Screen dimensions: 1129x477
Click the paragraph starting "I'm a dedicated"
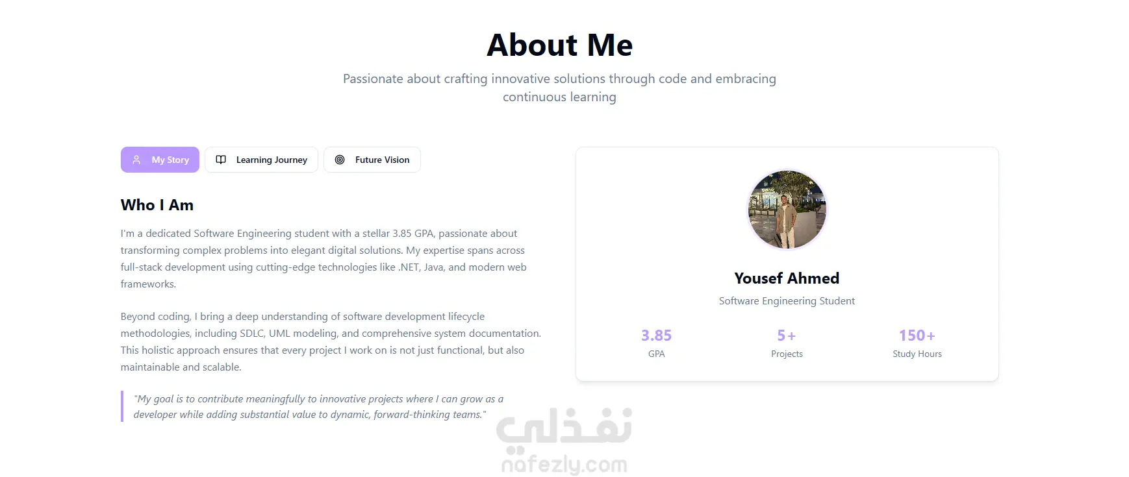[x=323, y=258]
